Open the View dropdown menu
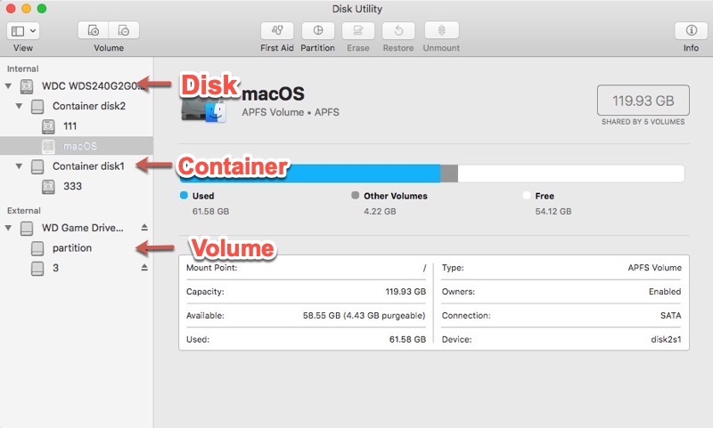Screen dimensions: 713x428 point(23,30)
